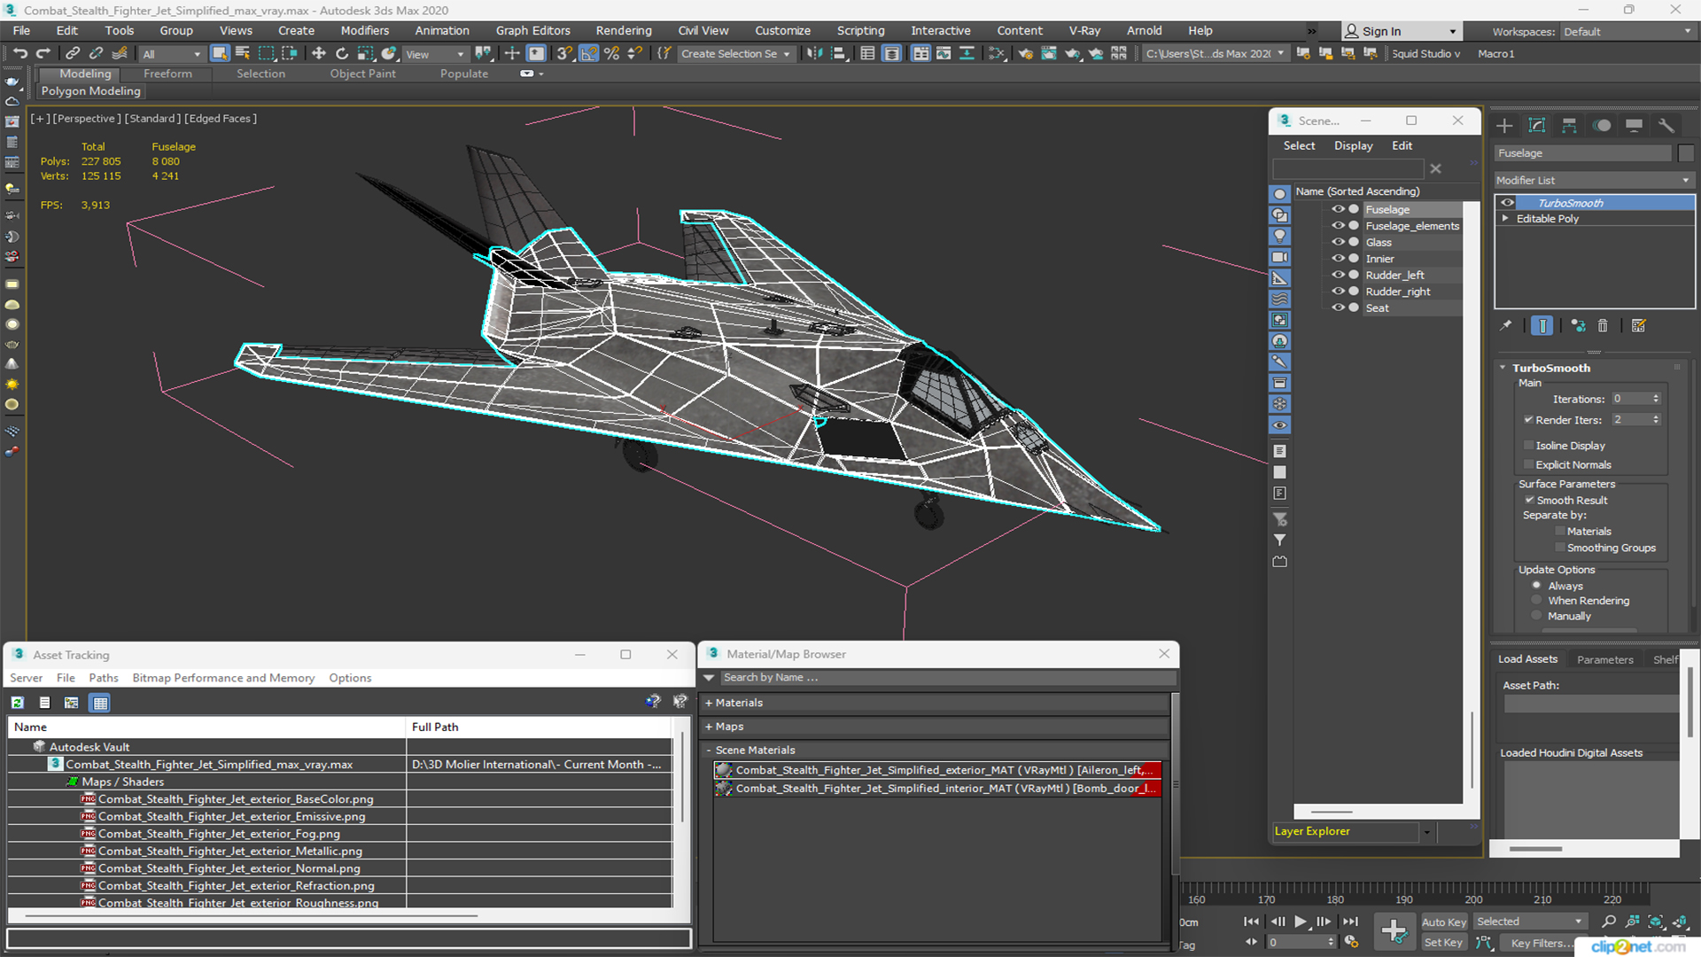The image size is (1701, 957).
Task: Click the Redo arrow icon
Action: pyautogui.click(x=43, y=54)
